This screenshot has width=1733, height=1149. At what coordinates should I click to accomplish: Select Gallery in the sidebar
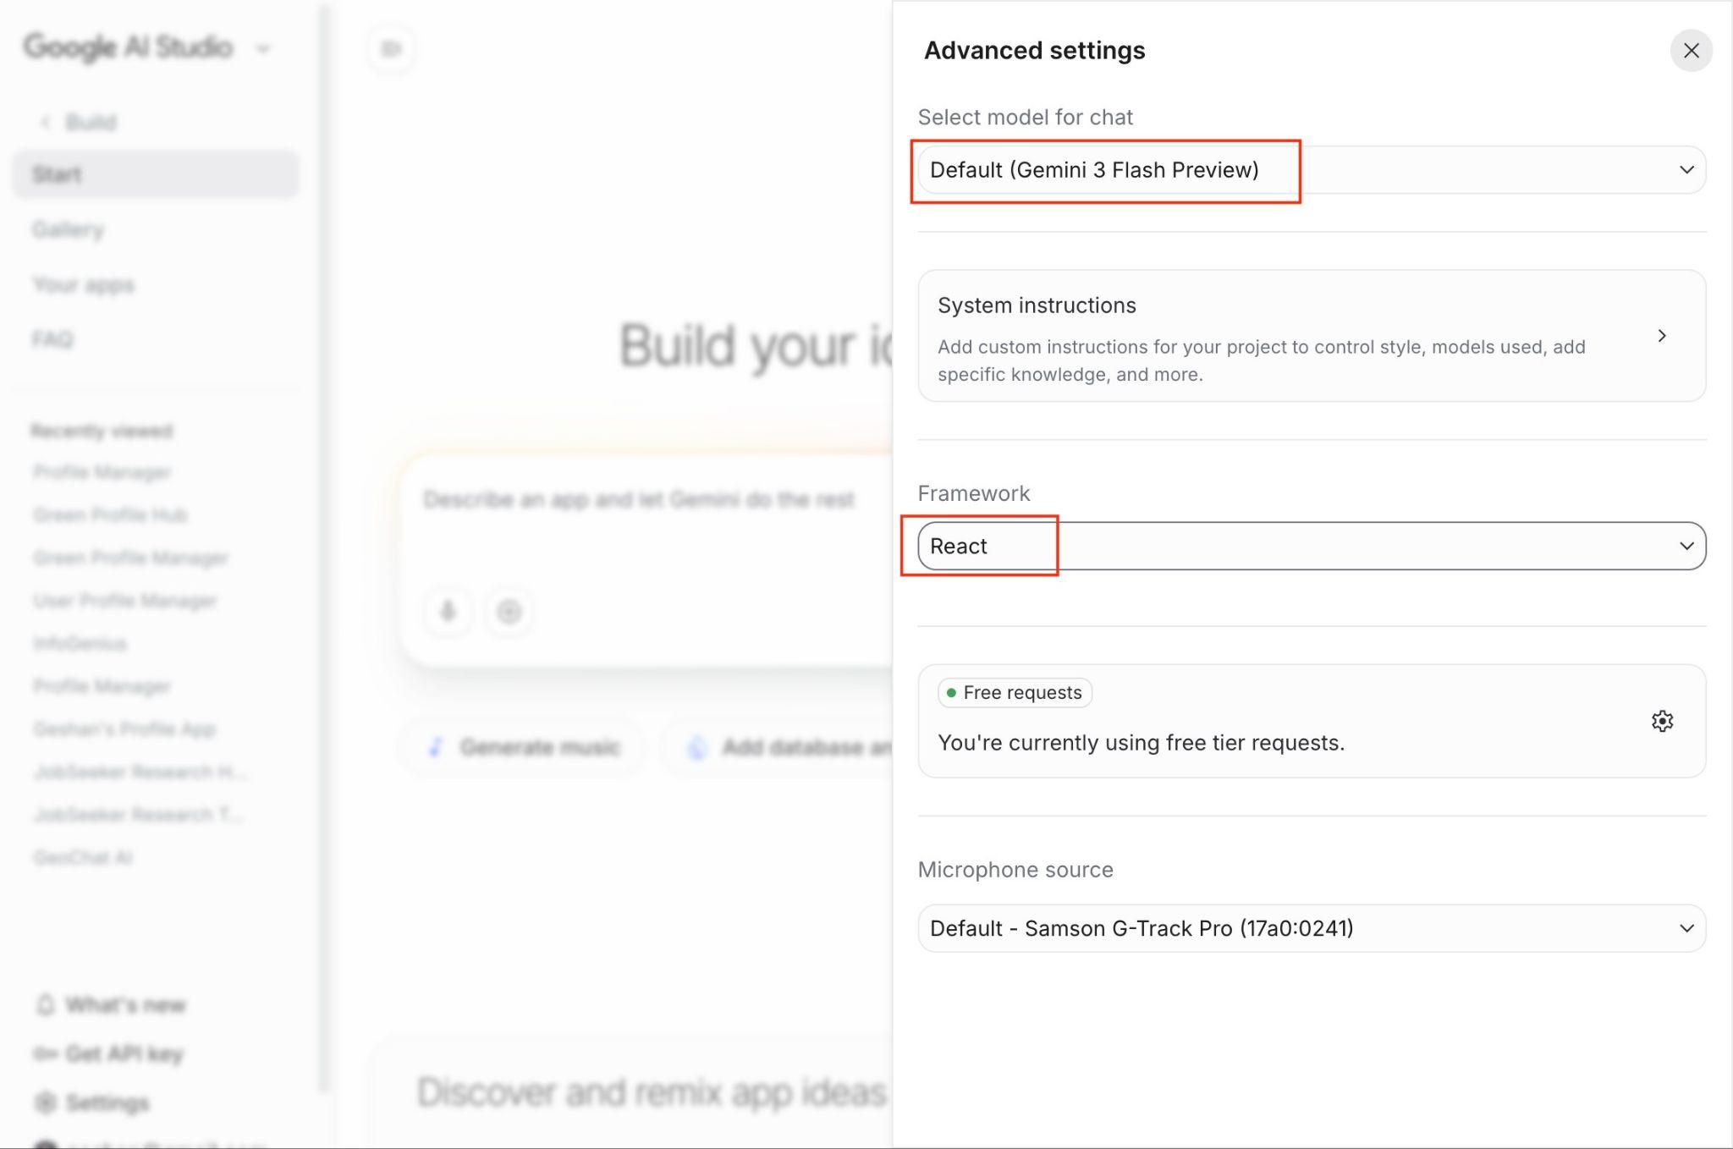[68, 229]
